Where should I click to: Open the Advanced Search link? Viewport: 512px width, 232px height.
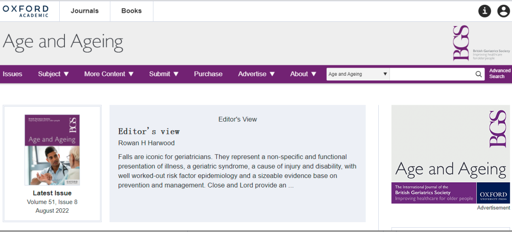point(500,73)
